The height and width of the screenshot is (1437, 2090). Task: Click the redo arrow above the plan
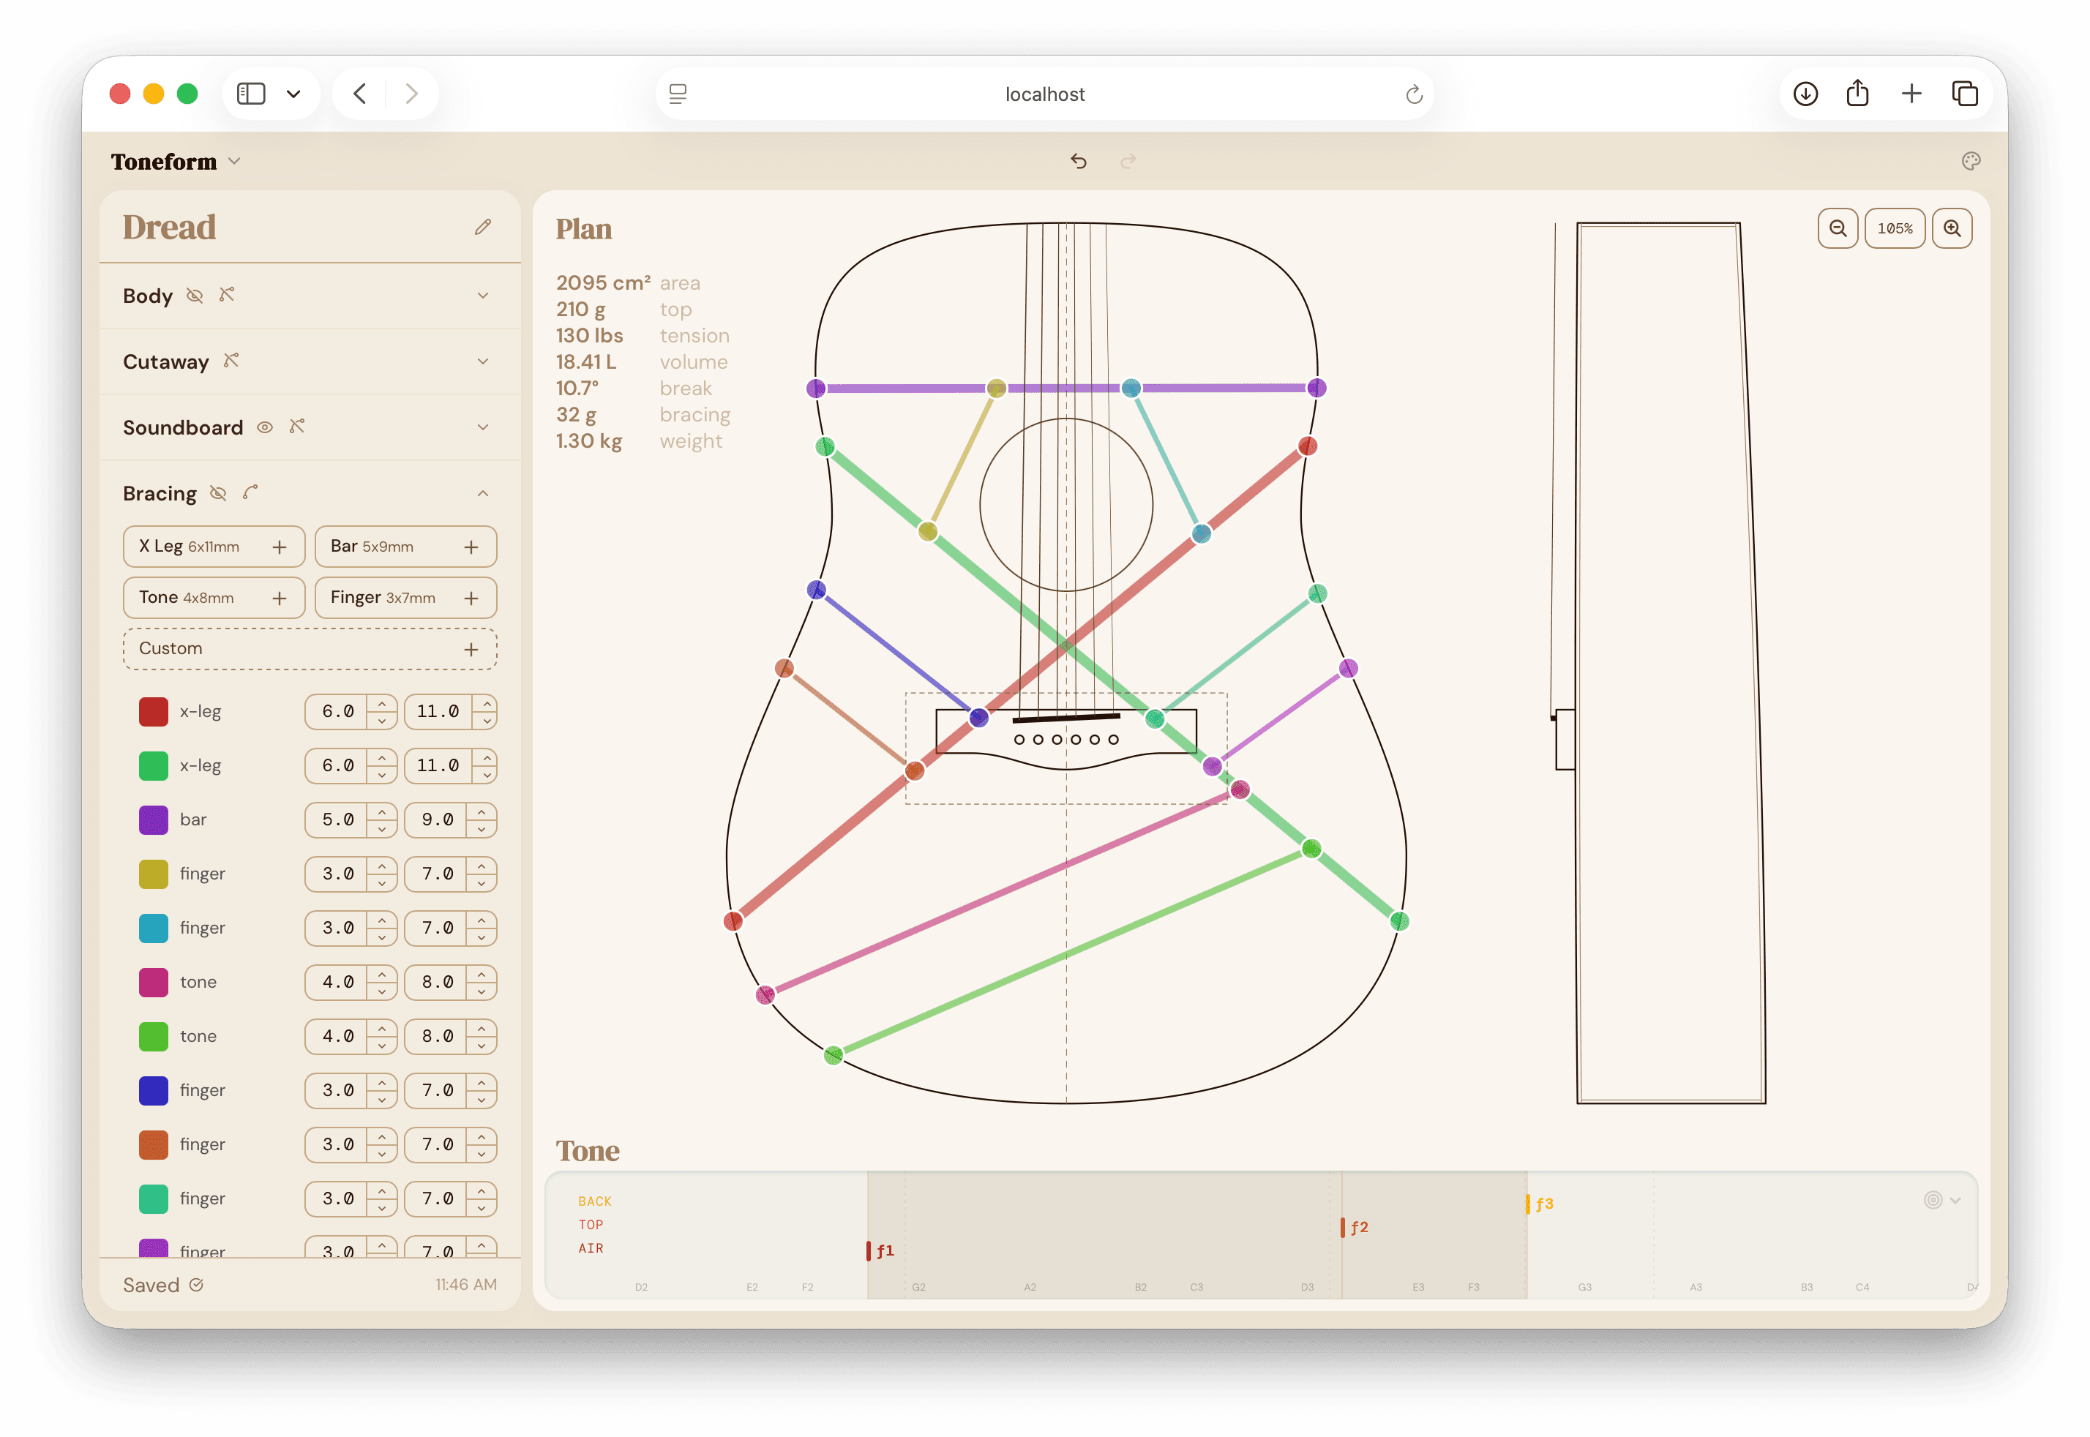[x=1128, y=161]
